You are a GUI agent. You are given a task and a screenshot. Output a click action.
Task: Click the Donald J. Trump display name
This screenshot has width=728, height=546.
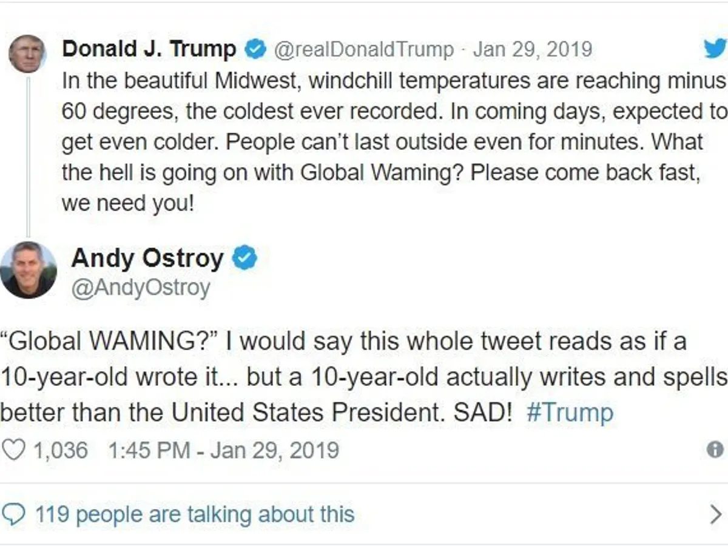pyautogui.click(x=149, y=49)
